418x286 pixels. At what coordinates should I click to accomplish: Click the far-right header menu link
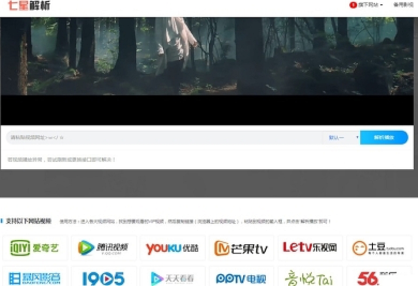[x=403, y=5]
